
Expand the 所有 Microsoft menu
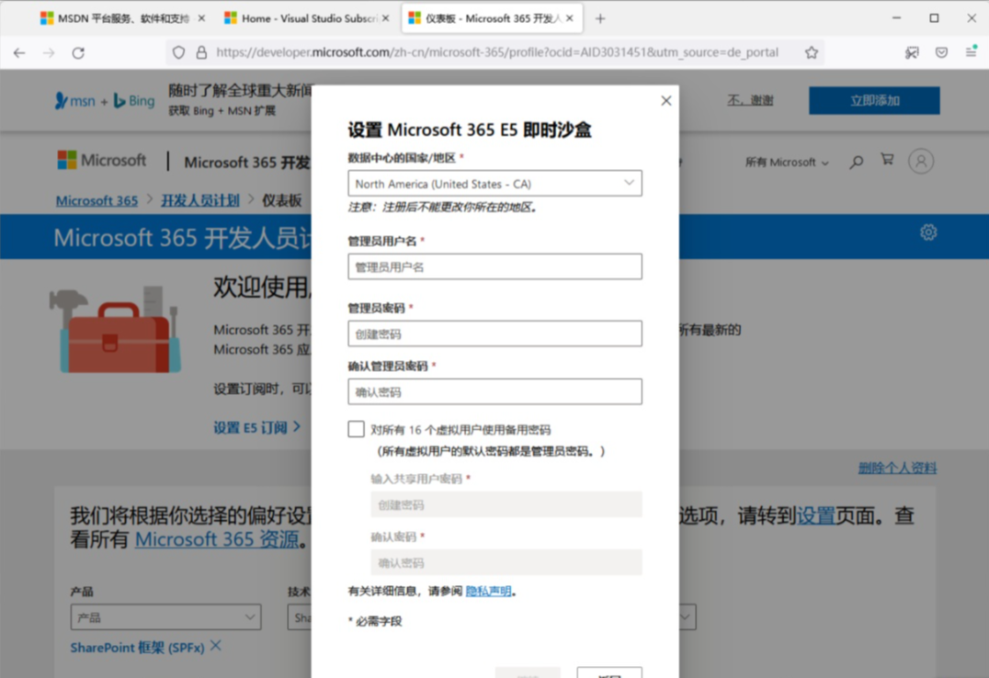tap(787, 163)
